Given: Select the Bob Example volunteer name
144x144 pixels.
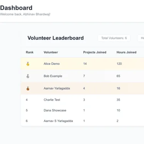Looking at the screenshot, I should click(53, 76).
